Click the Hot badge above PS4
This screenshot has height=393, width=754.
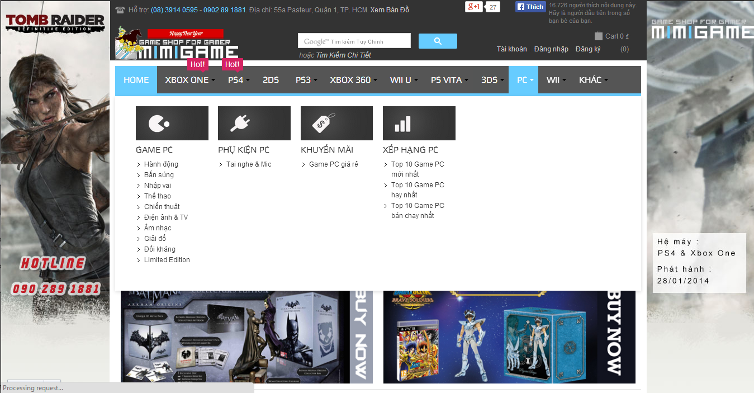233,65
